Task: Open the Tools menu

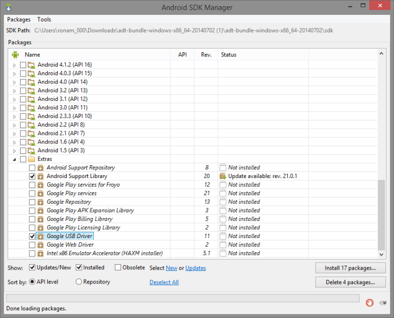Action: [x=44, y=19]
